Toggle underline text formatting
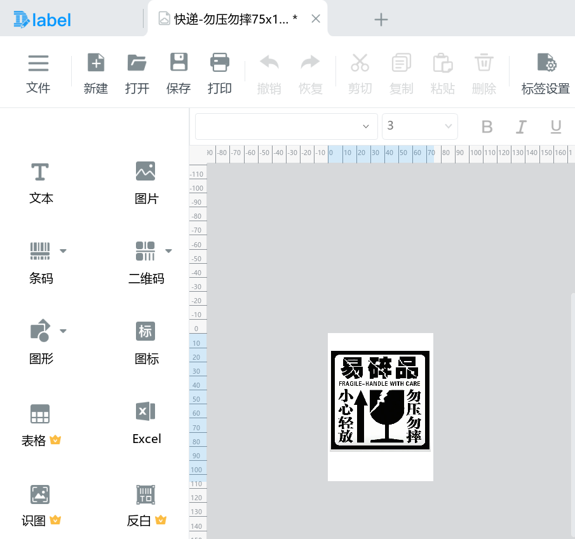 tap(555, 126)
